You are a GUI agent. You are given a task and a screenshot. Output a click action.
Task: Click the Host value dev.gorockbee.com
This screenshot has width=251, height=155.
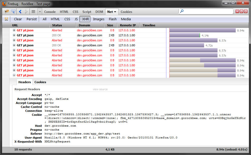click(x=60, y=126)
